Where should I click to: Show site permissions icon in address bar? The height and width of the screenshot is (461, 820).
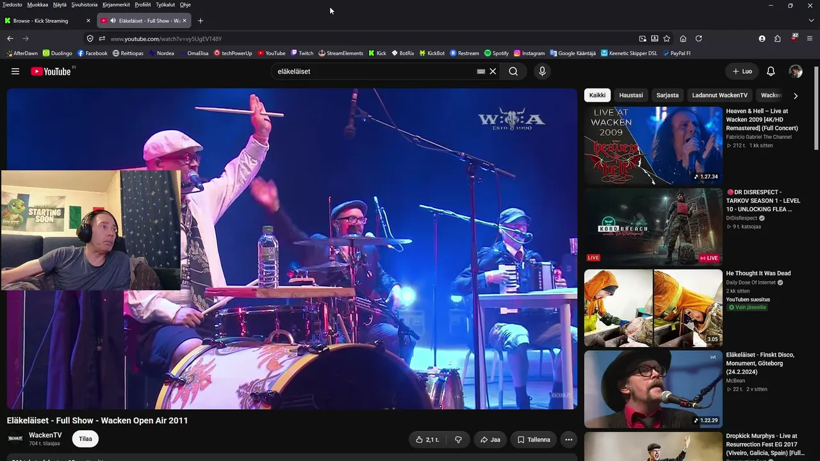coord(102,38)
